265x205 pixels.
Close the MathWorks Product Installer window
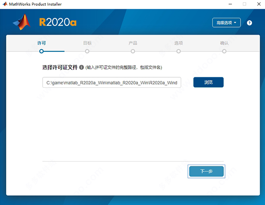pyautogui.click(x=259, y=4)
